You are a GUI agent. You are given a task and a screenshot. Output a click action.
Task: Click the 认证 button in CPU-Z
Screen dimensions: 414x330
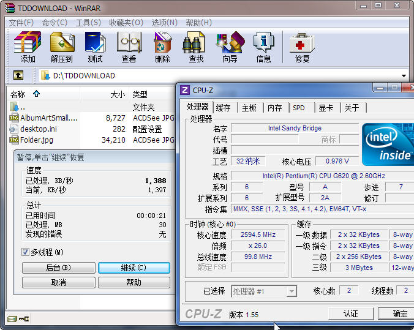[x=351, y=313]
